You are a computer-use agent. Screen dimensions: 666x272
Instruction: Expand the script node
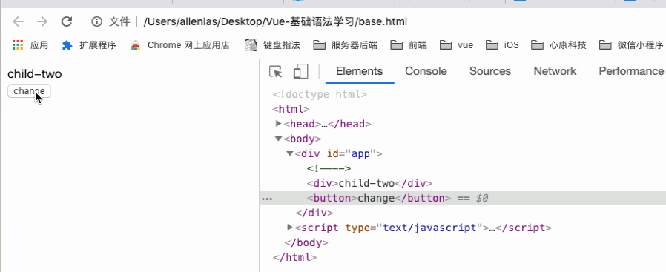coord(290,228)
